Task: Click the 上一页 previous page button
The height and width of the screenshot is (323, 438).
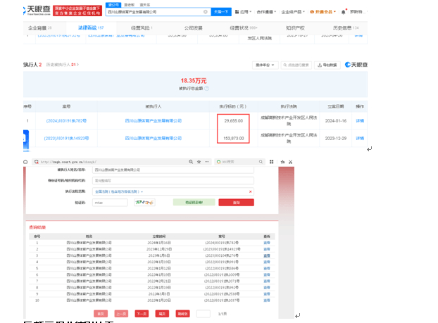Action: [x=121, y=314]
